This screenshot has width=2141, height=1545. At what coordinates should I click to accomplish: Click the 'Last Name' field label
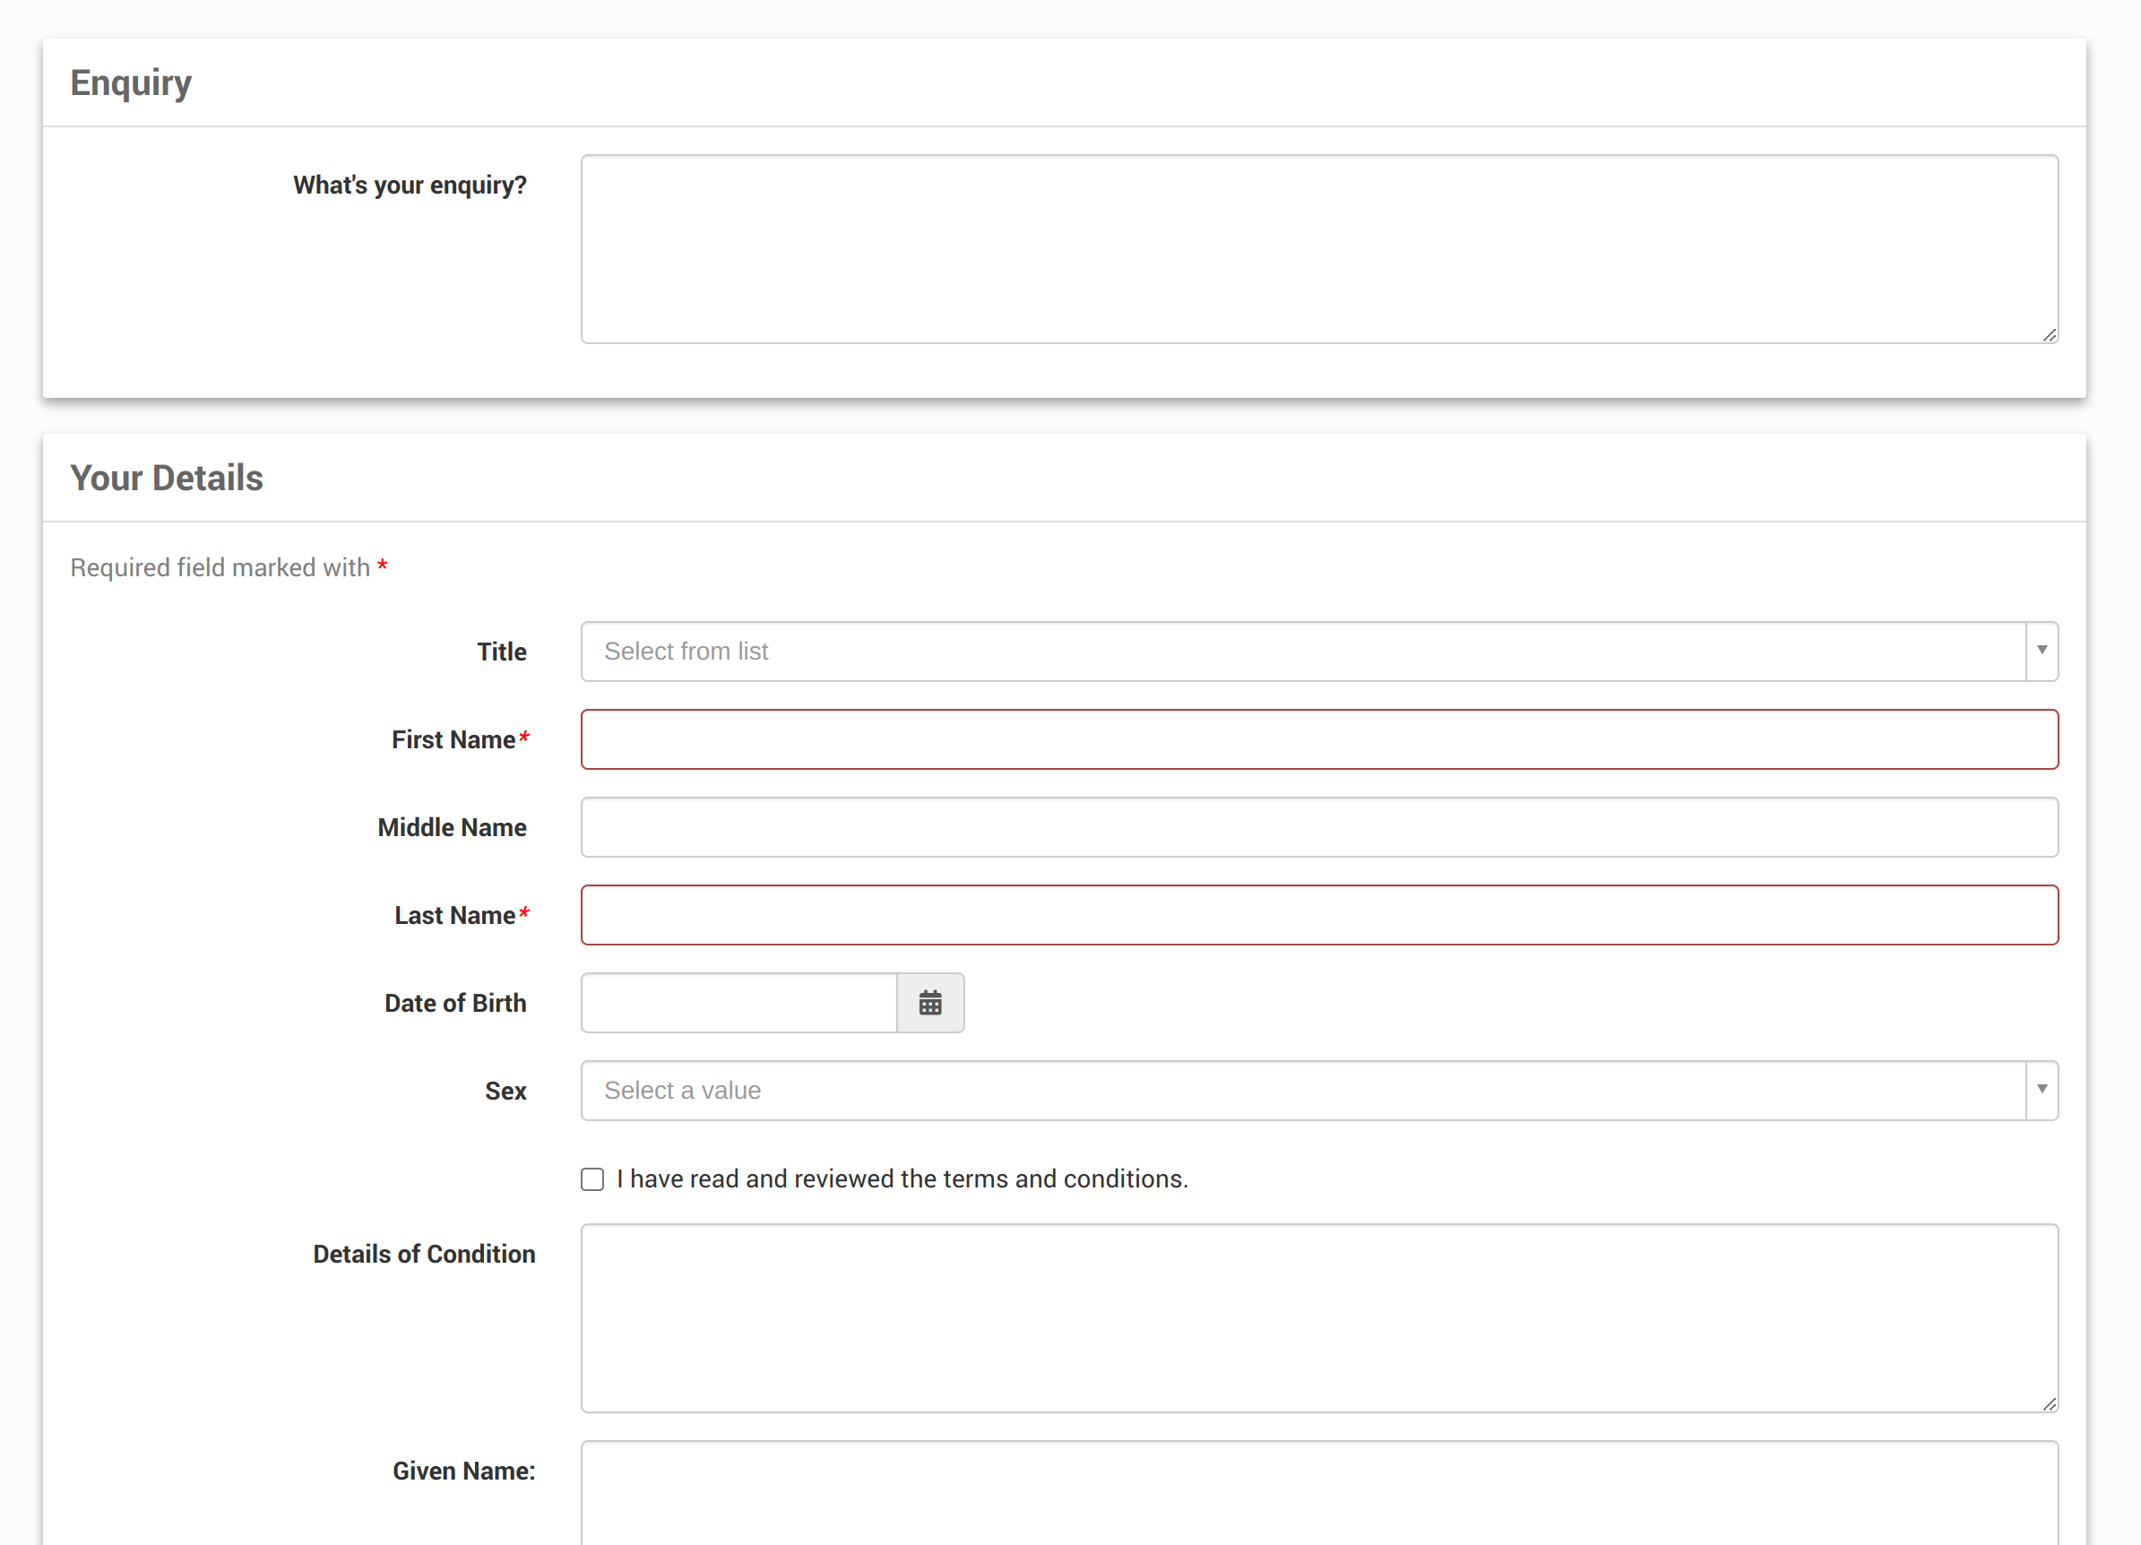(x=454, y=914)
